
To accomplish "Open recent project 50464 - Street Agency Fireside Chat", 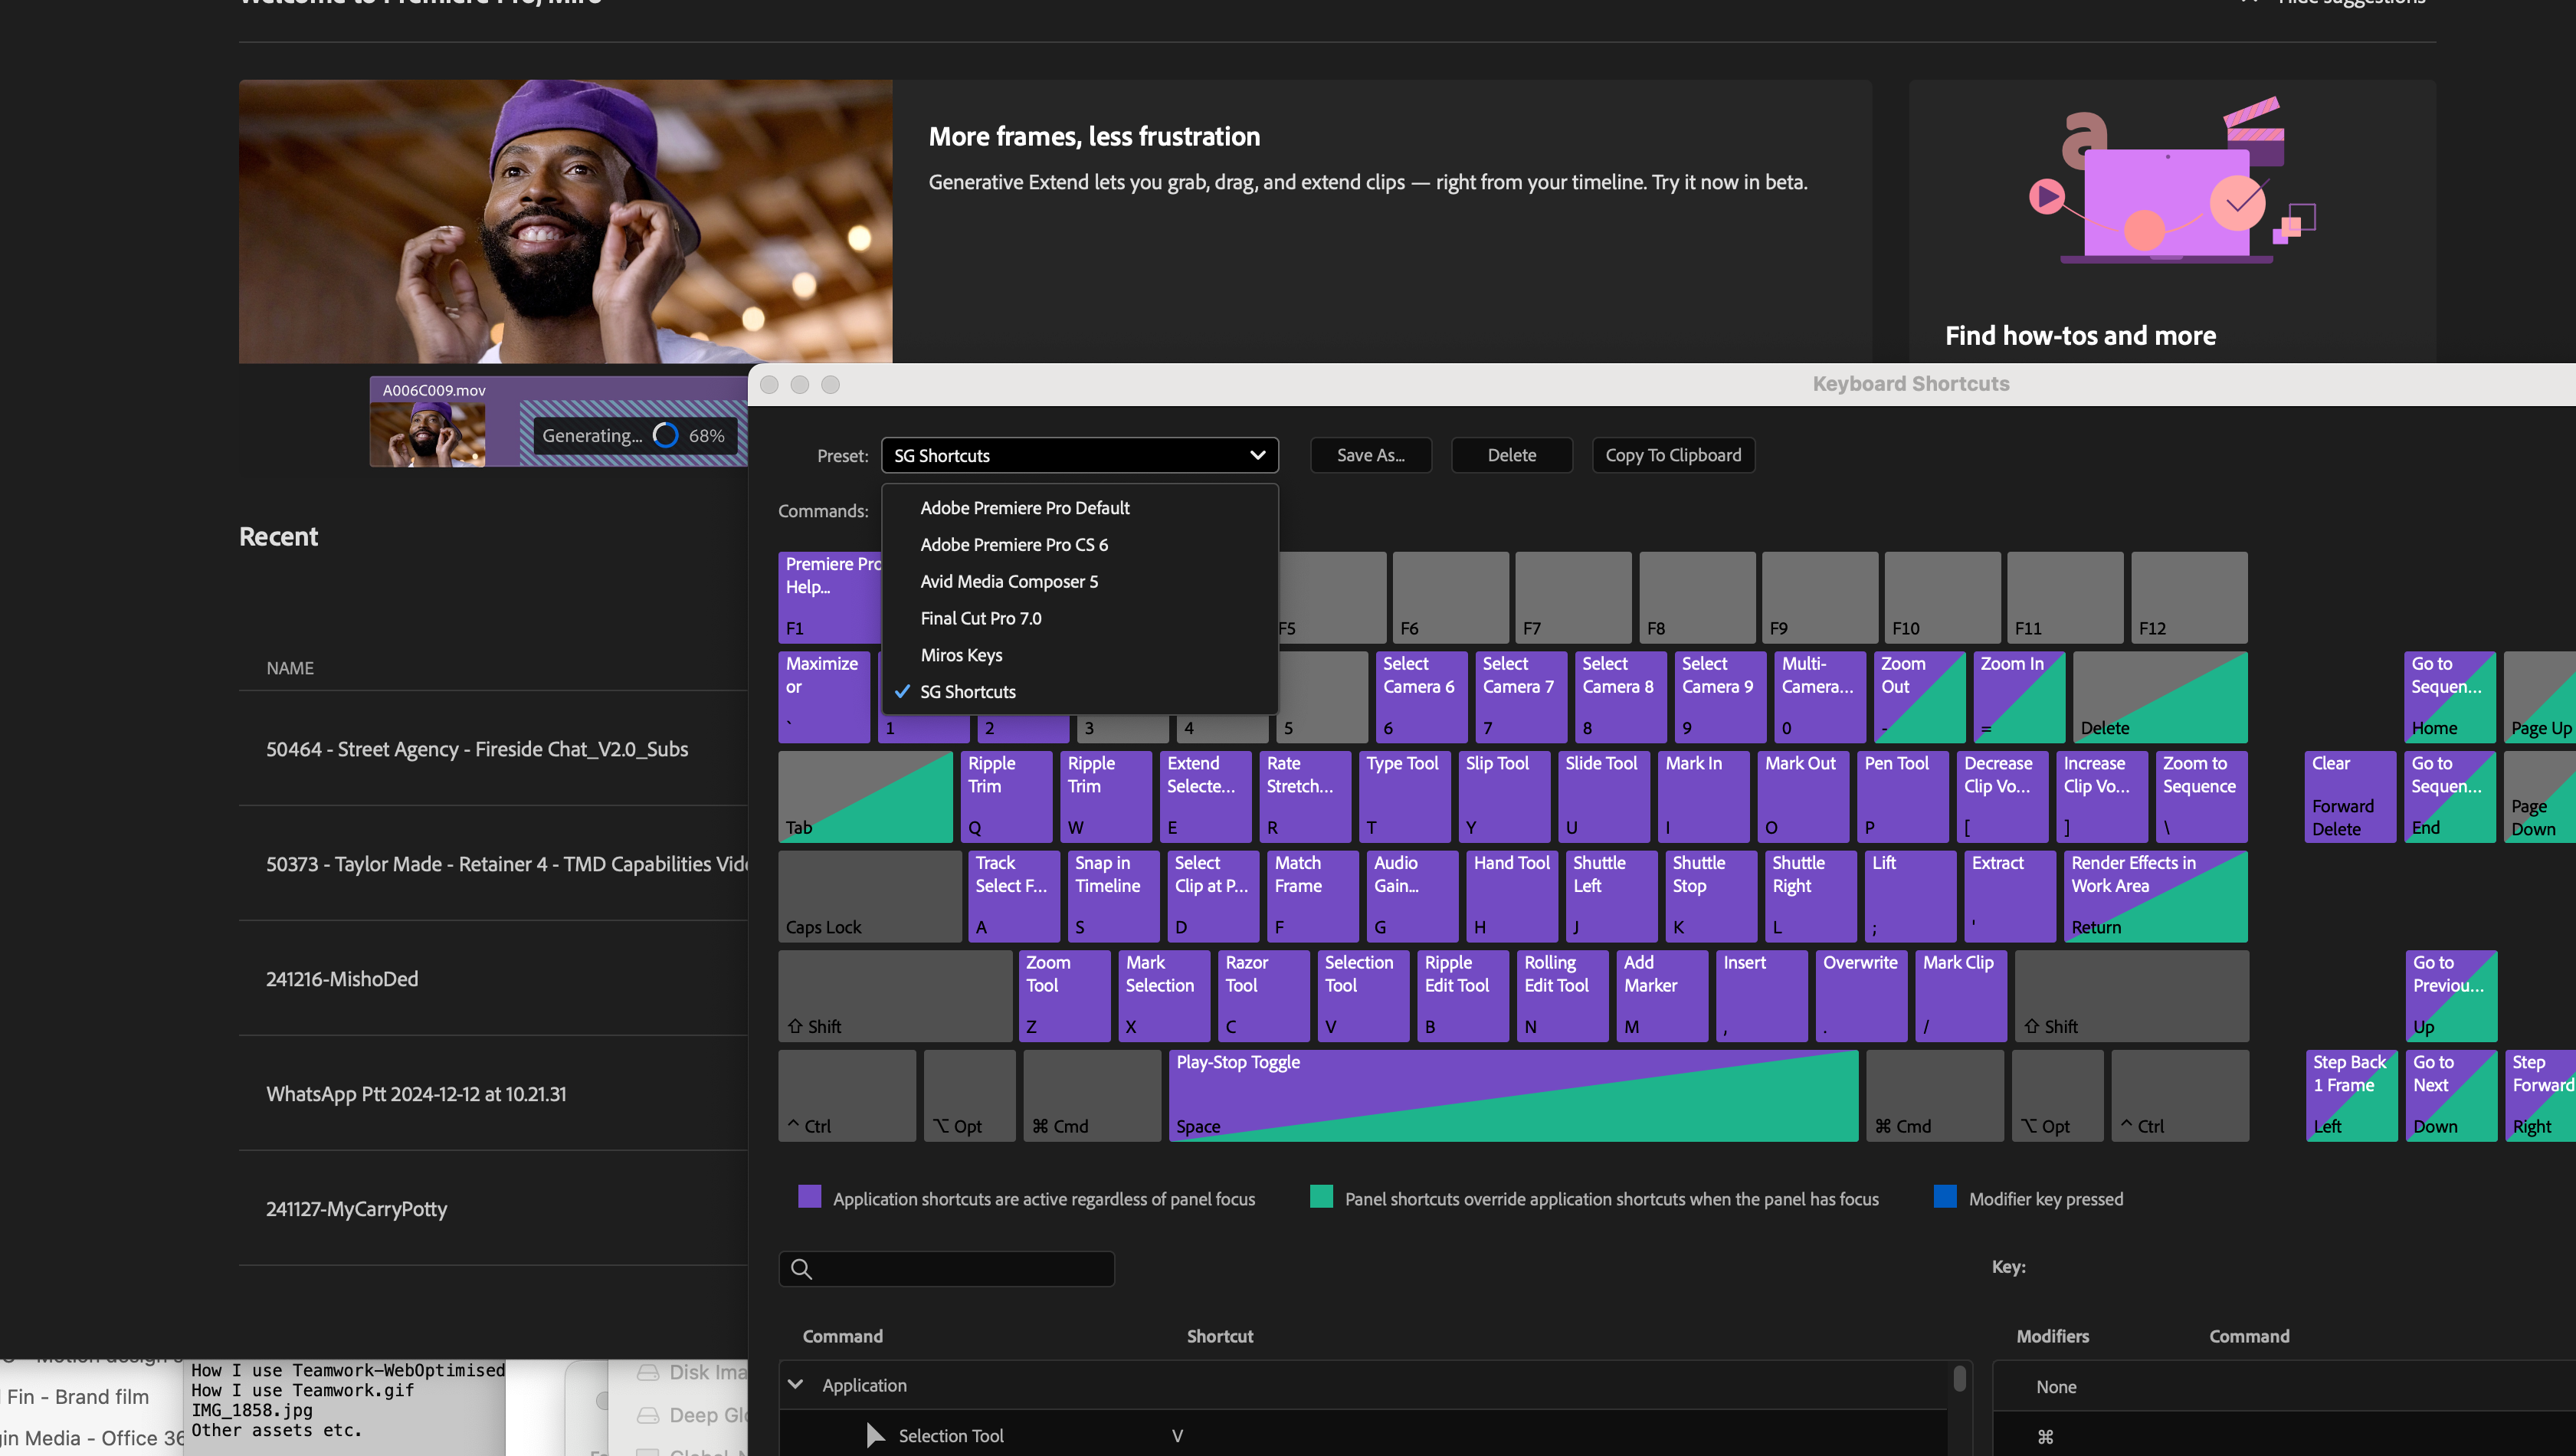I will [477, 749].
